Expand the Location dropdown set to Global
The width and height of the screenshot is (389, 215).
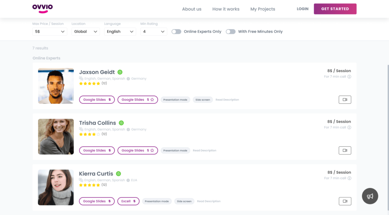click(x=85, y=32)
